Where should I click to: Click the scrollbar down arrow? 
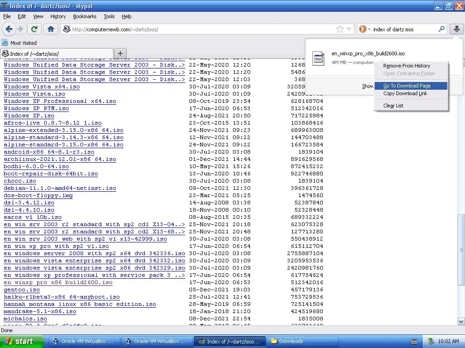pos(461,321)
